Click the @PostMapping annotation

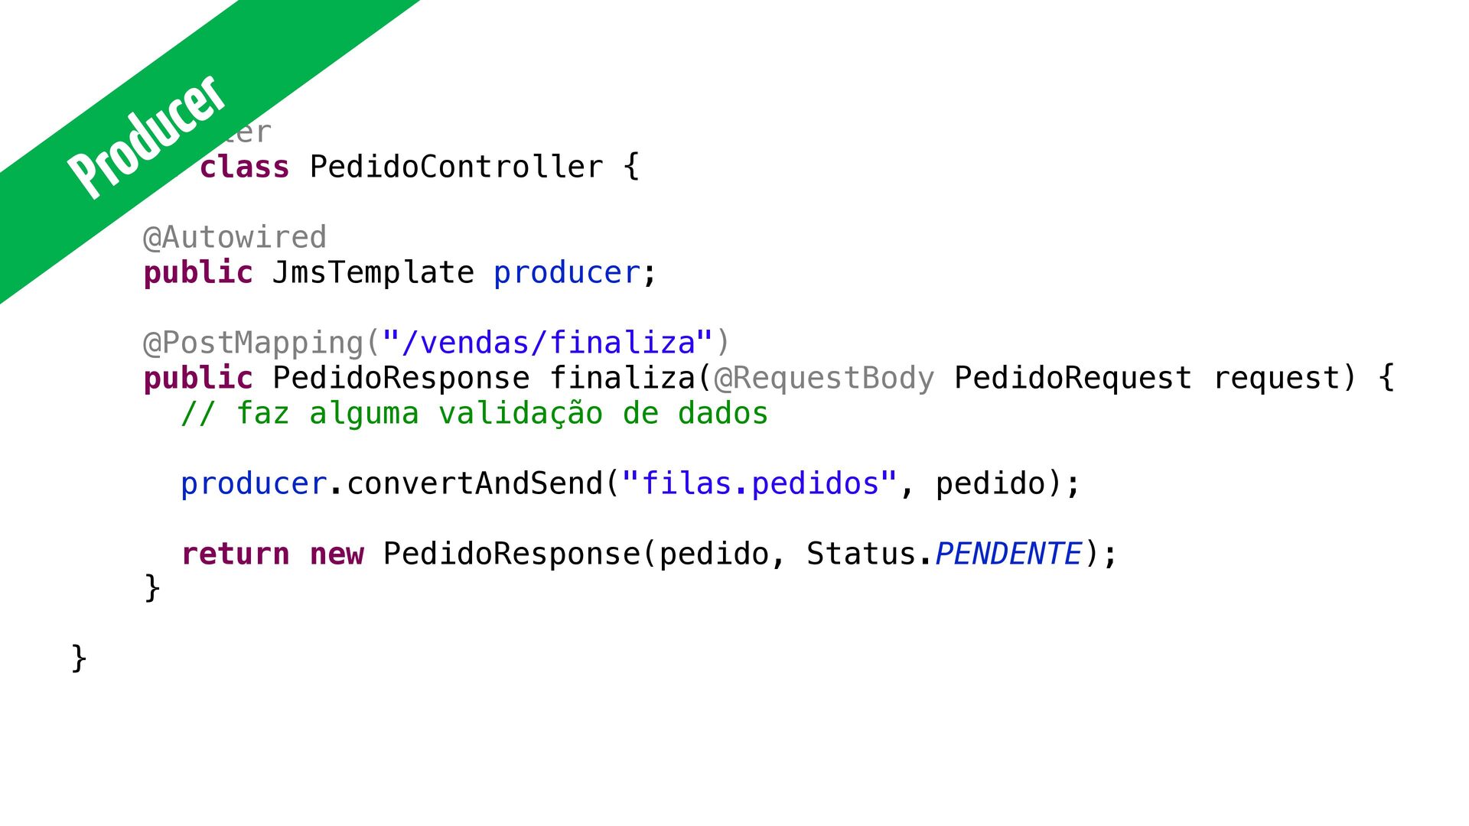coord(253,343)
